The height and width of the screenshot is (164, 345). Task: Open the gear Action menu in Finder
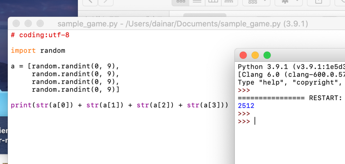tap(288, 2)
